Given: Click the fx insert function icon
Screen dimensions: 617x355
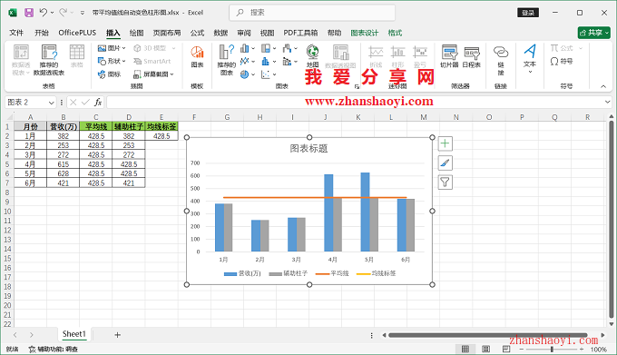Looking at the screenshot, I should pos(98,103).
